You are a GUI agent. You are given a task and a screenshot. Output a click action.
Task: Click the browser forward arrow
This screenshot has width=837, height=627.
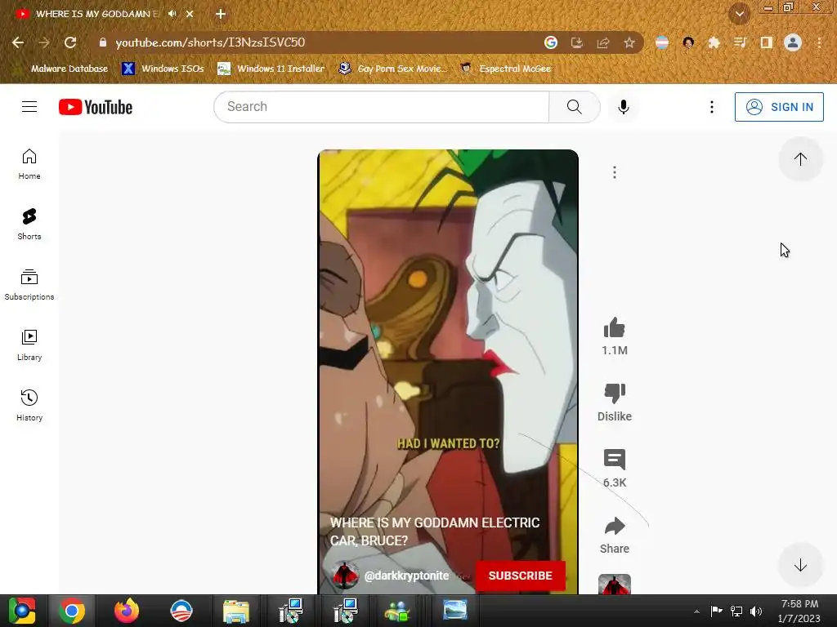44,42
